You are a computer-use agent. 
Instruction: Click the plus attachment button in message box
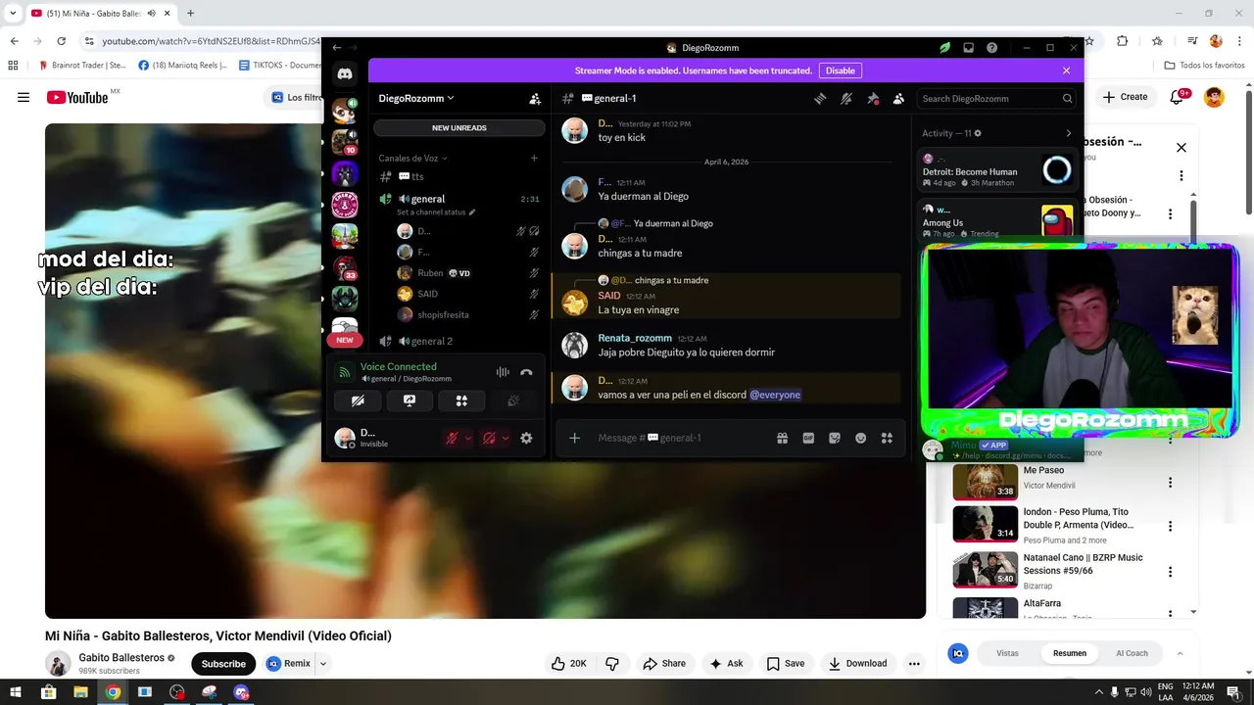click(575, 438)
